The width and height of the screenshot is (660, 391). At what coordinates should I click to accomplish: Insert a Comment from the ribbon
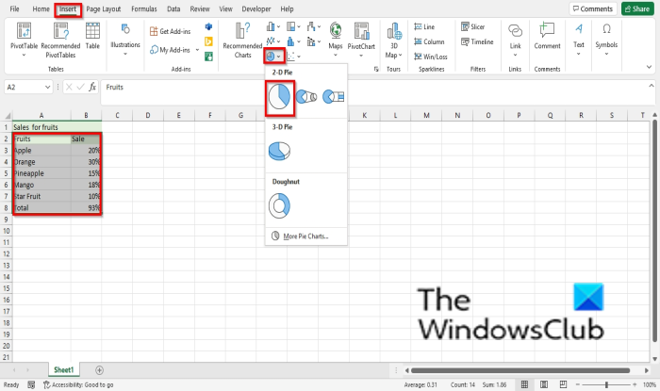[547, 36]
